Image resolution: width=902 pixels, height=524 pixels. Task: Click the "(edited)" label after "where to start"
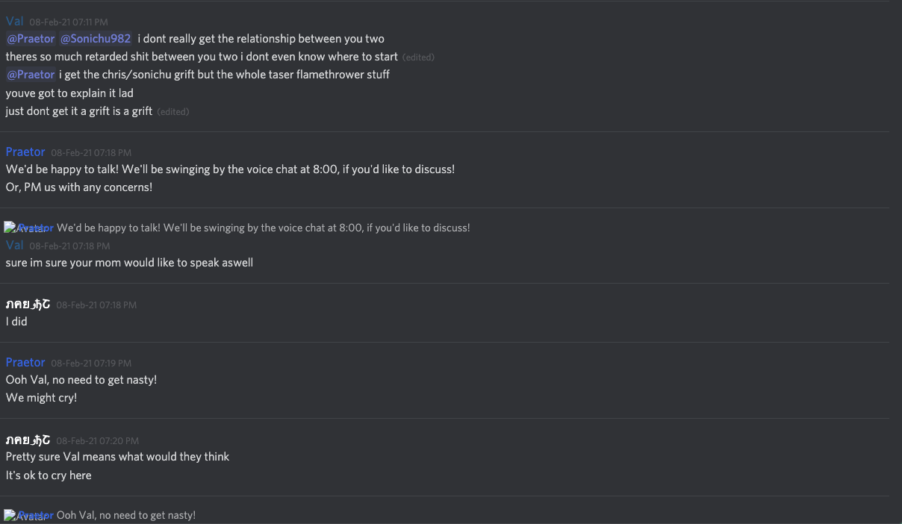point(418,57)
